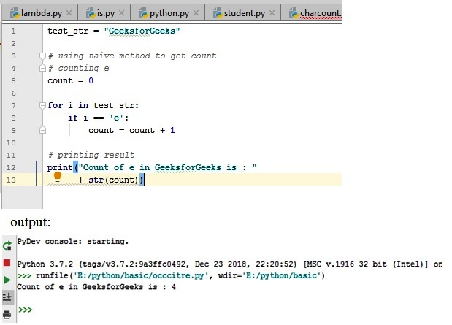Collapse comment block fold marker on line 3
Viewport: 452px width, 325px height.
click(42, 56)
